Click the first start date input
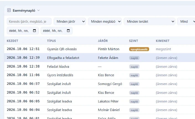Screen dimensions: 195x119 pyautogui.click(x=23, y=31)
